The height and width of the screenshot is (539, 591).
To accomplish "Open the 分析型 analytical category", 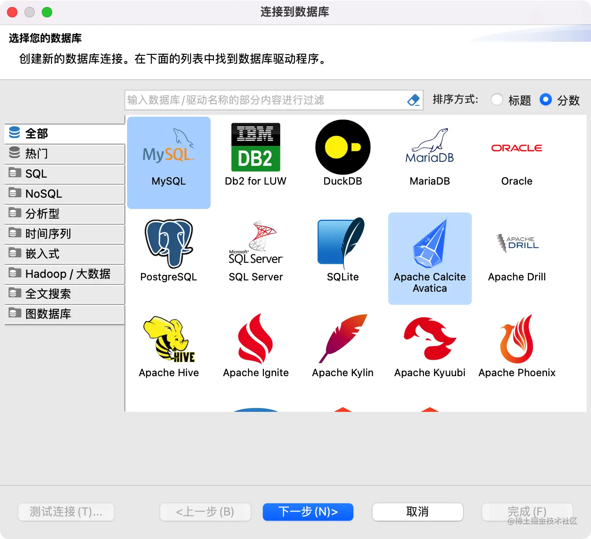I will [65, 213].
